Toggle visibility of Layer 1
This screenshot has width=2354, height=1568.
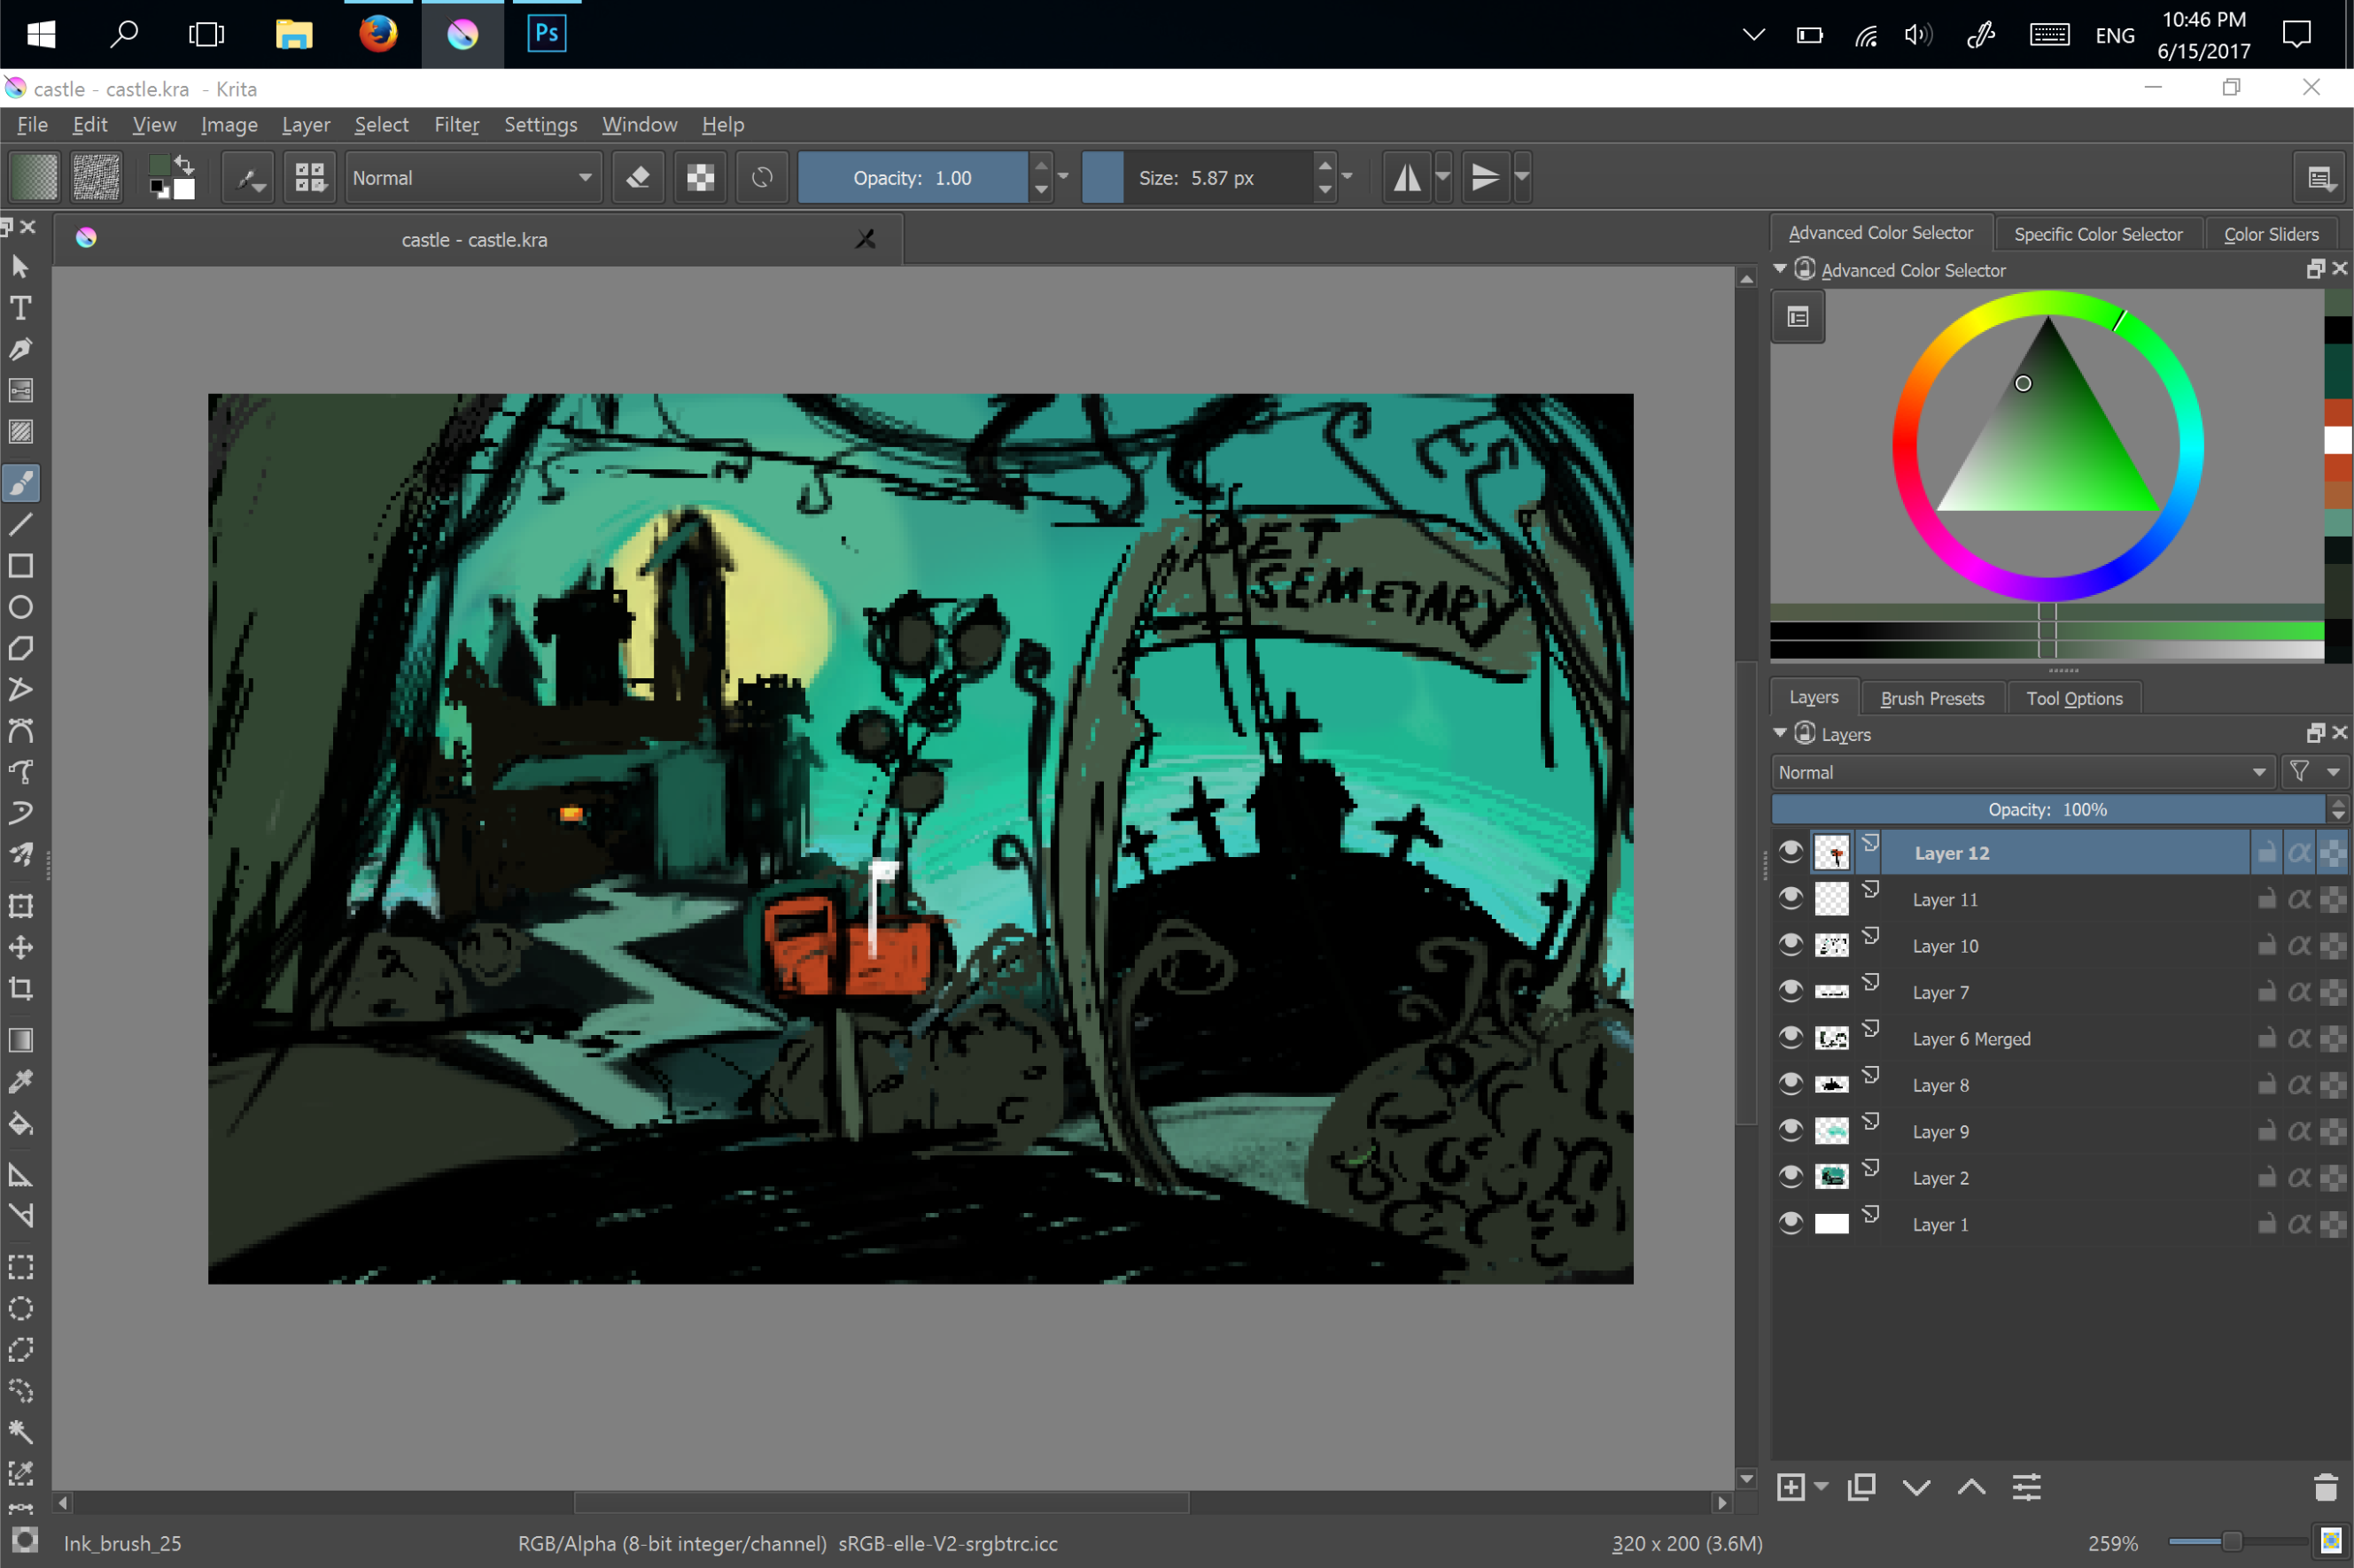pyautogui.click(x=1791, y=1224)
